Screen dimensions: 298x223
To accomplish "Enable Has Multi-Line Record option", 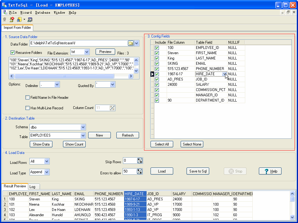I will [x=27, y=108].
